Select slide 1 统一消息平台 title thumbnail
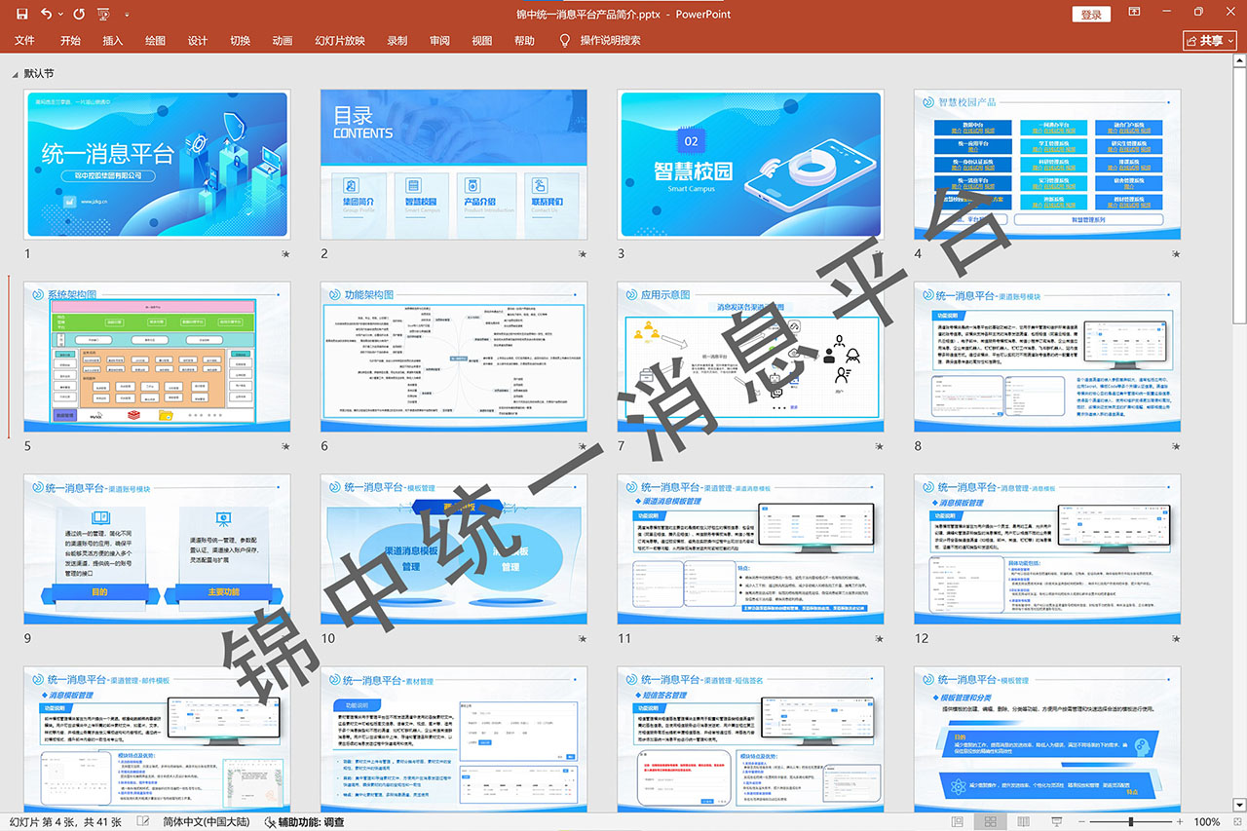1247x831 pixels. 157,165
